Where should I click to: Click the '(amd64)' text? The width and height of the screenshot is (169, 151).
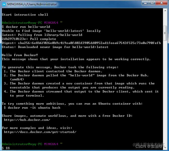pos(17,79)
